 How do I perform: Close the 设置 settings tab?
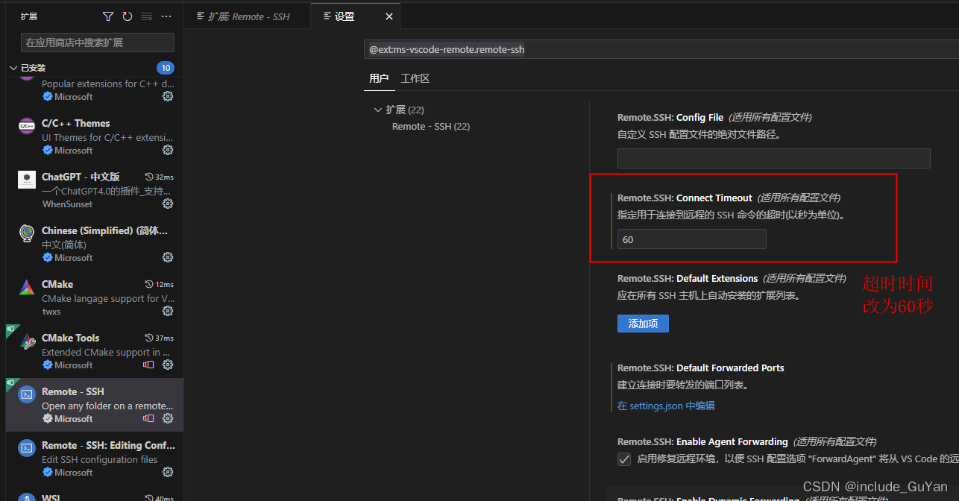(x=389, y=16)
